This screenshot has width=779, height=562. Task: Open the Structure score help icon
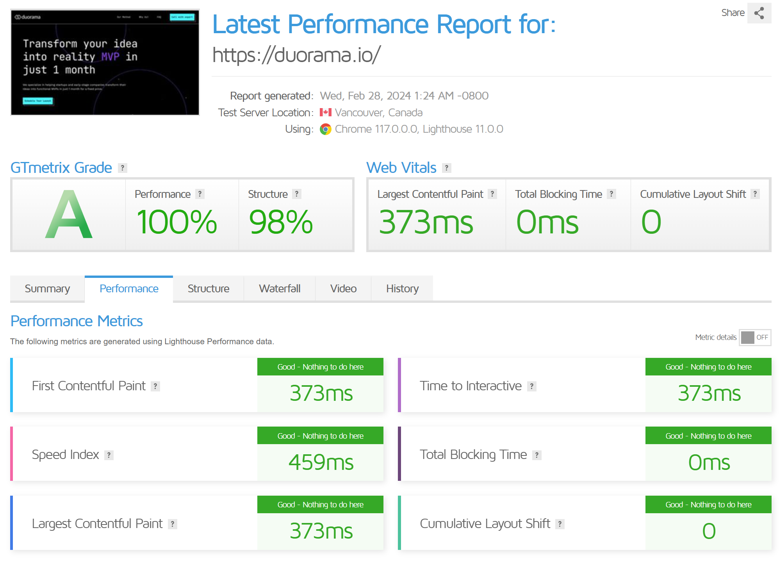tap(297, 194)
